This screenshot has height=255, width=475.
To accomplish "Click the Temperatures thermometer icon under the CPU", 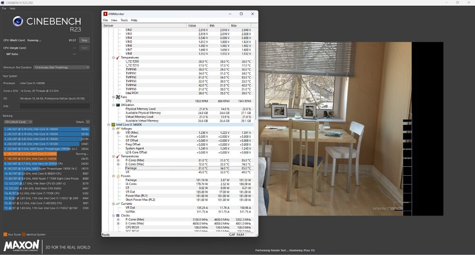I will tap(117, 156).
